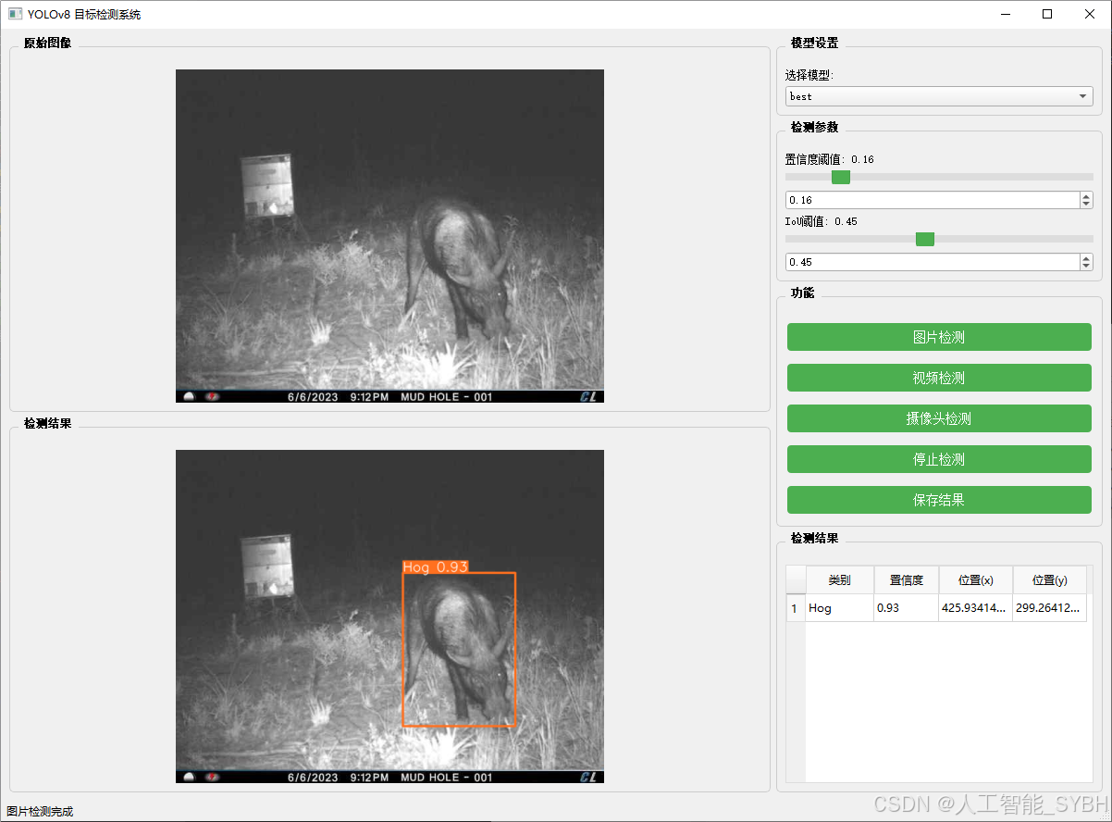Click the detection result image with Hog box
The width and height of the screenshot is (1112, 822).
(389, 616)
